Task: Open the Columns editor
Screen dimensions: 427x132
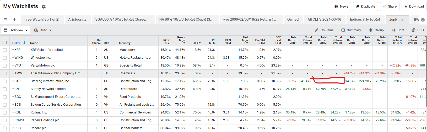Action: [x=324, y=30]
